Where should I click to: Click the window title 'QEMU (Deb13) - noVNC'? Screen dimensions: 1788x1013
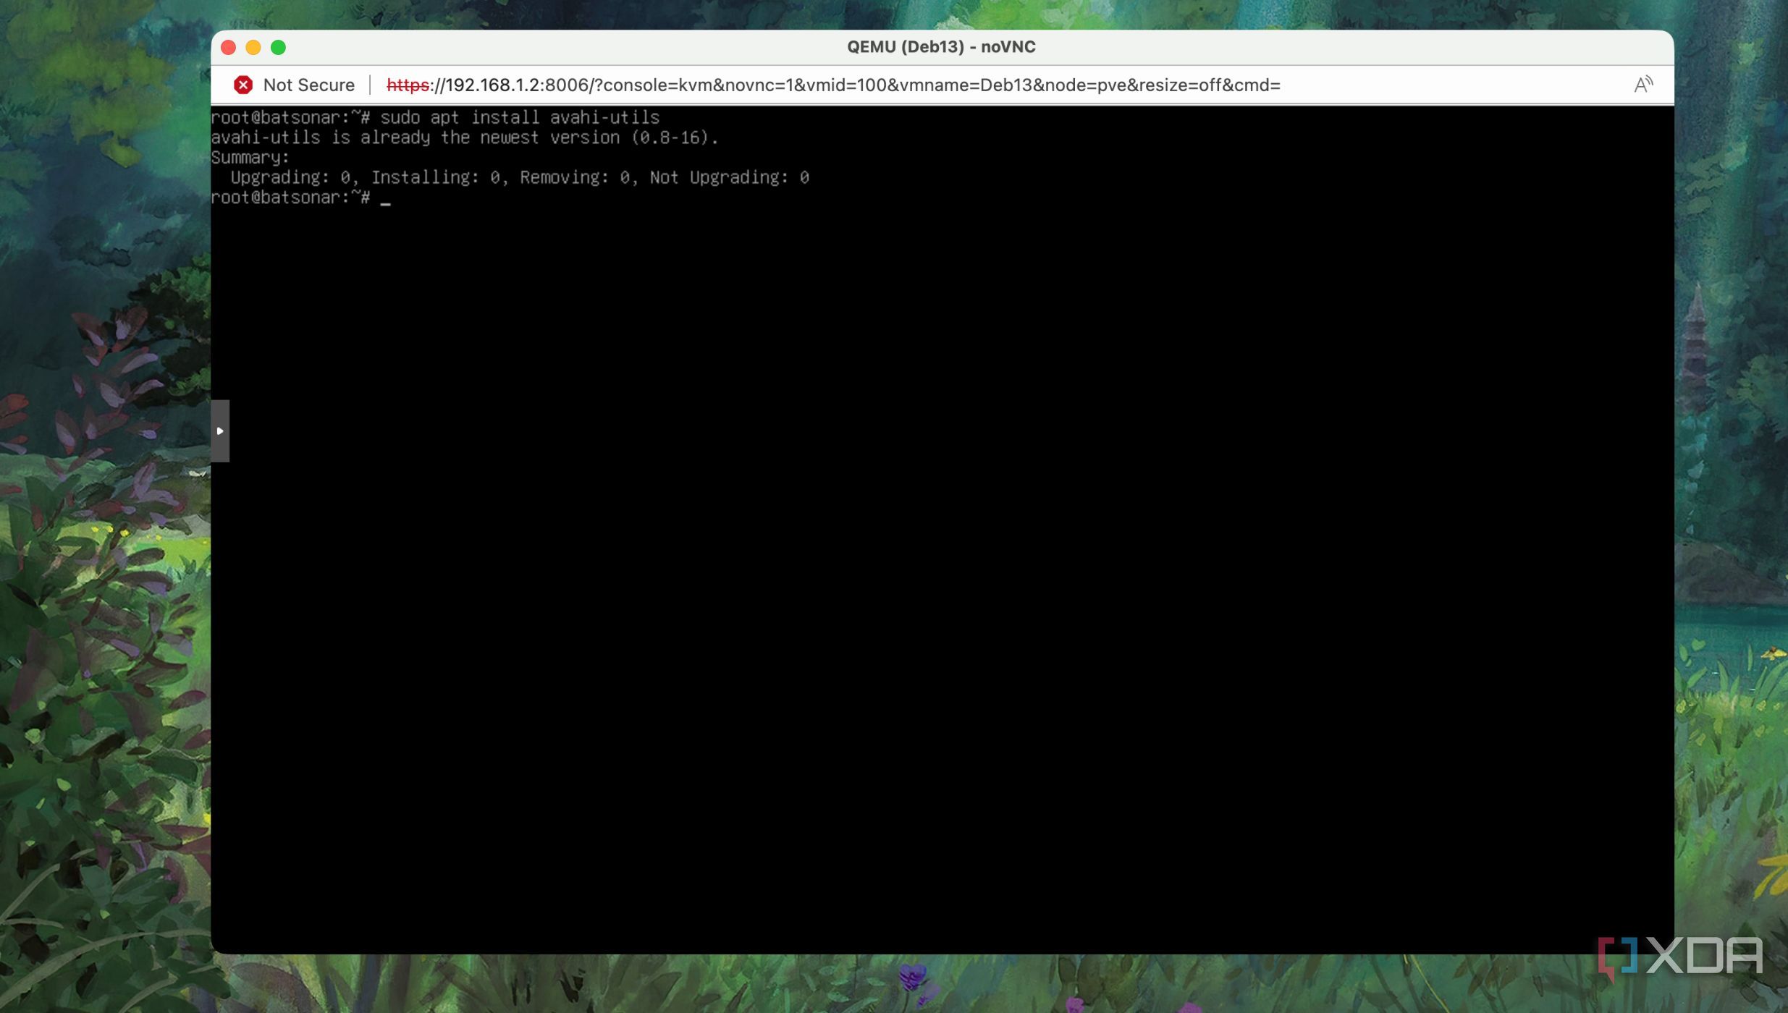pos(941,47)
